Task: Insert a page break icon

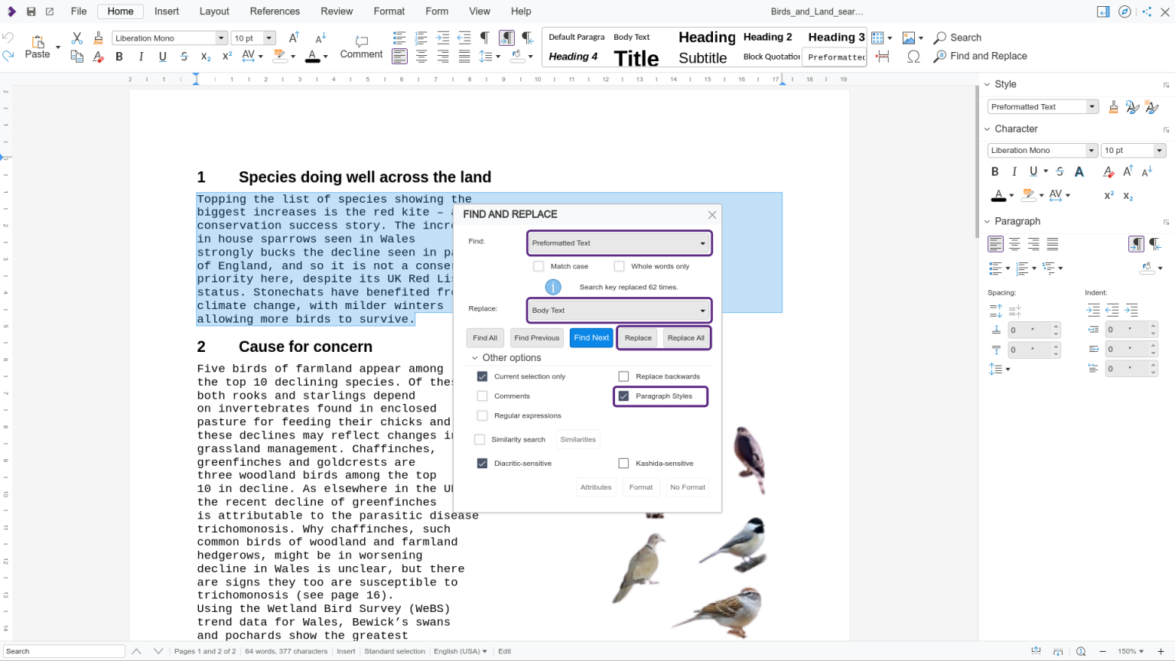Action: 883,56
